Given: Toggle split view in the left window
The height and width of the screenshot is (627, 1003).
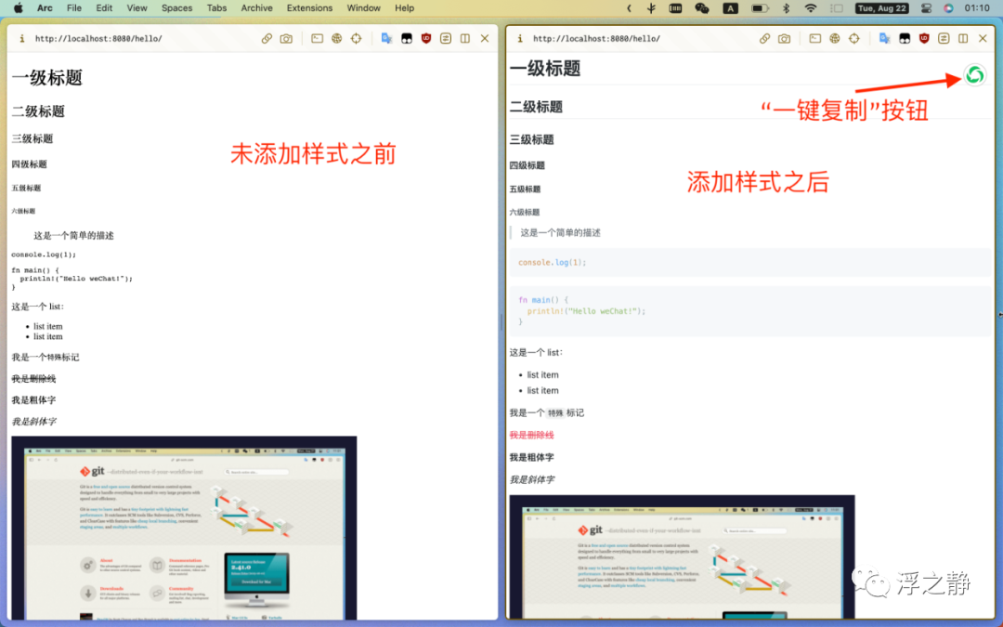Looking at the screenshot, I should 465,38.
